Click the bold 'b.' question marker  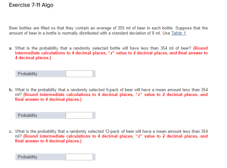(x=11, y=90)
